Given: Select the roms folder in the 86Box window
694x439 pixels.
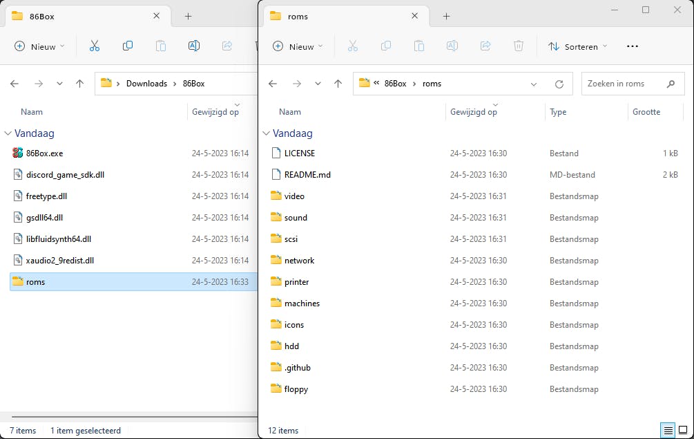Looking at the screenshot, I should click(133, 282).
